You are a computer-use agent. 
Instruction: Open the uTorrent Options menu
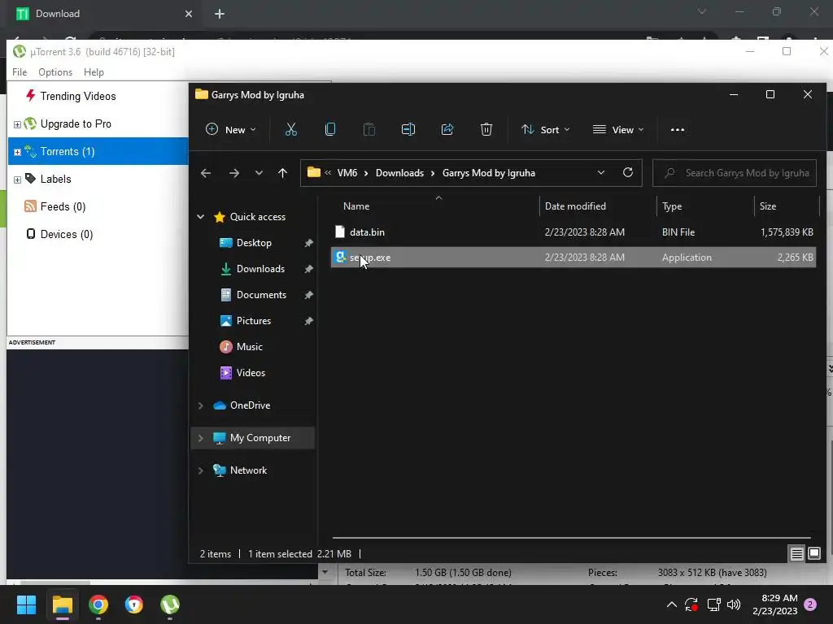coord(55,72)
